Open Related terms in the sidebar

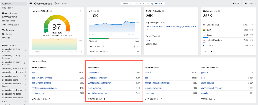pos(9,21)
